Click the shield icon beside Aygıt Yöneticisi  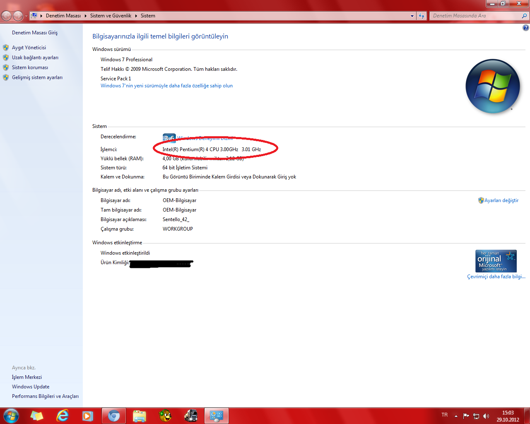[6, 48]
